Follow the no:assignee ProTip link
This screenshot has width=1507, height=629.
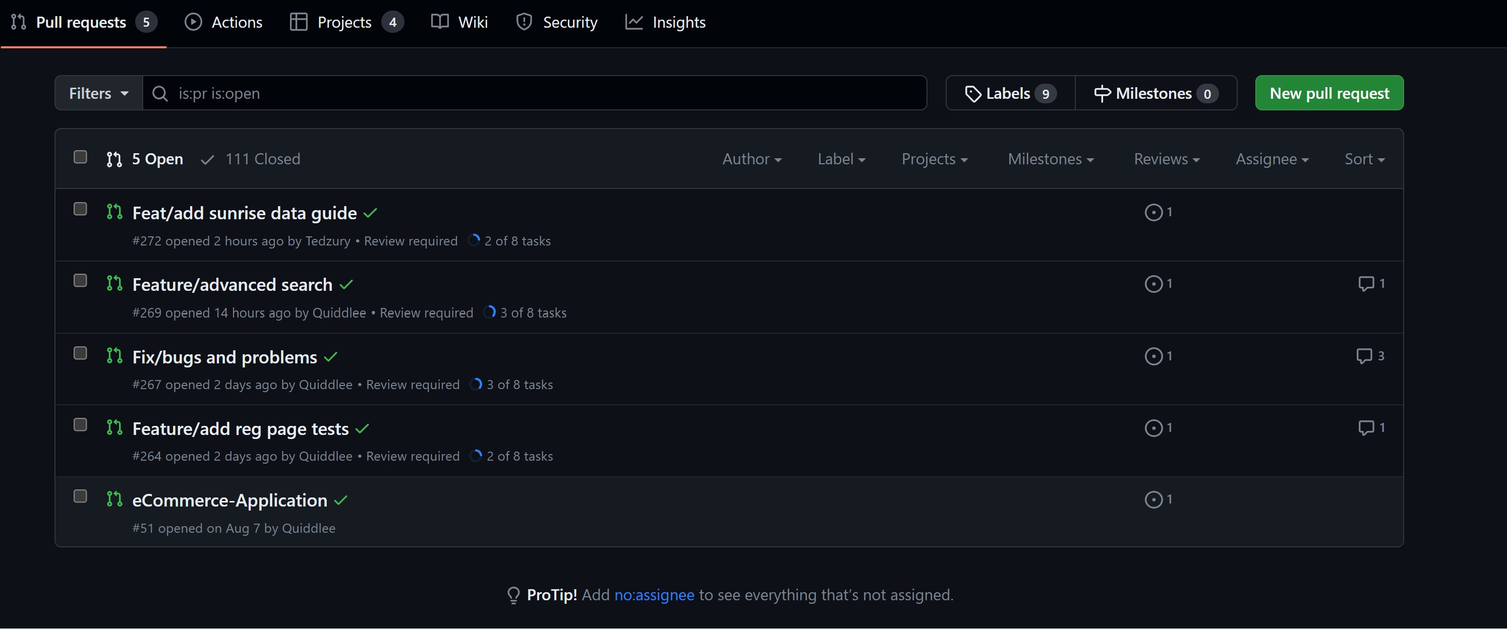point(654,595)
